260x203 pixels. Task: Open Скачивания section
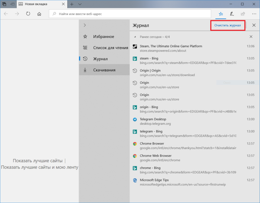pos(104,70)
